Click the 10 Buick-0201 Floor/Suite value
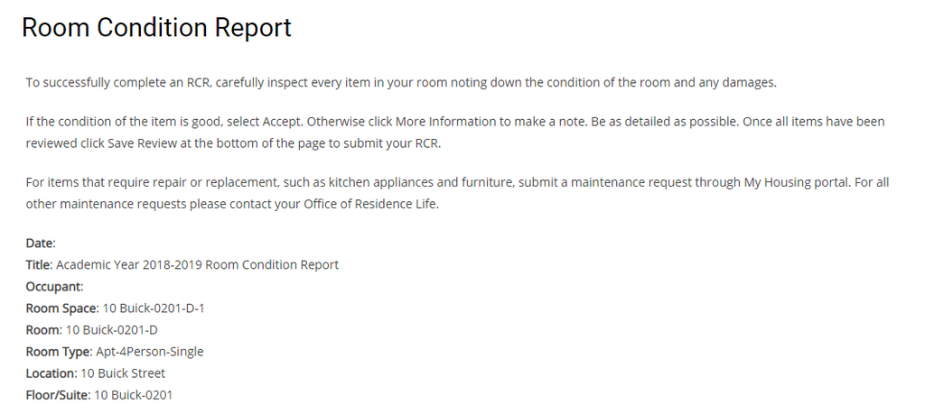The image size is (925, 414). 133,395
